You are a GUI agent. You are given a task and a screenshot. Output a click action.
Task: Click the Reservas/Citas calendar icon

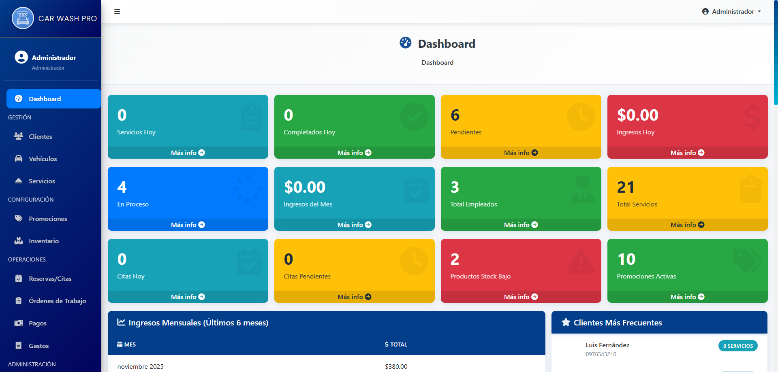point(19,278)
